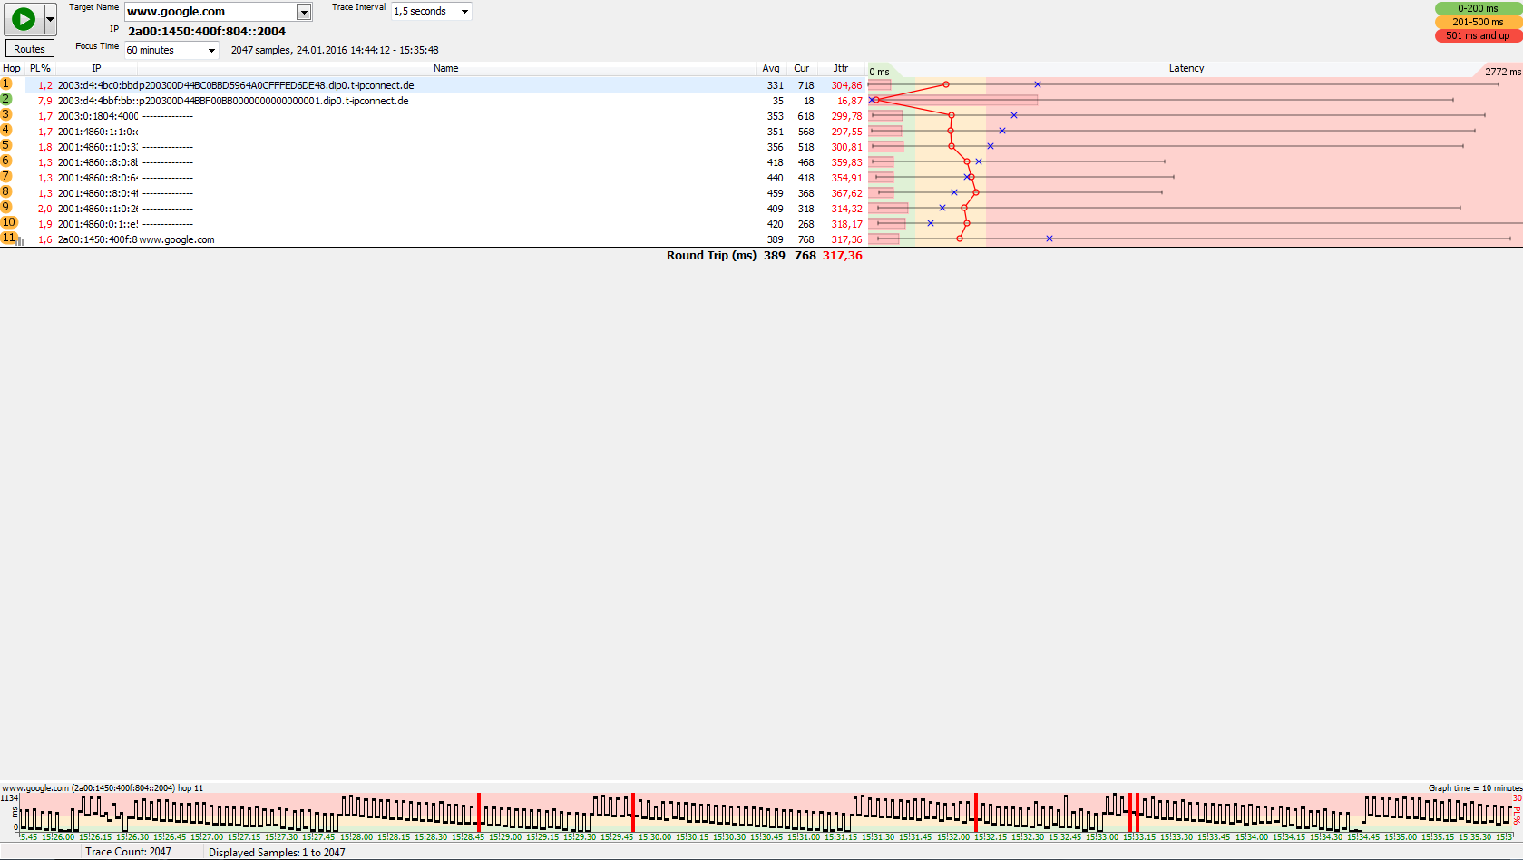The width and height of the screenshot is (1523, 860).
Task: Select the hop 9 number icon
Action: [x=6, y=208]
